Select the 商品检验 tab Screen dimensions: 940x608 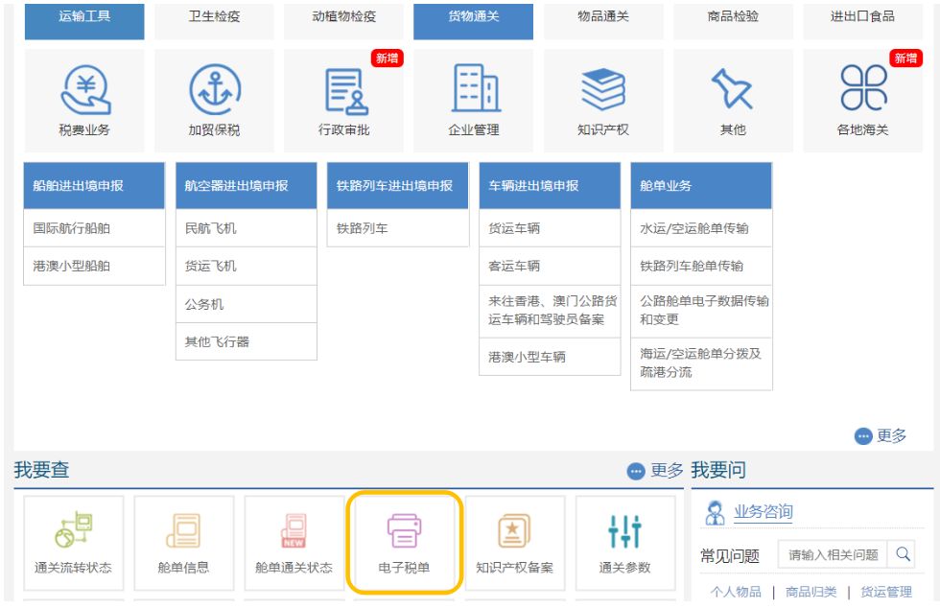[x=733, y=21]
